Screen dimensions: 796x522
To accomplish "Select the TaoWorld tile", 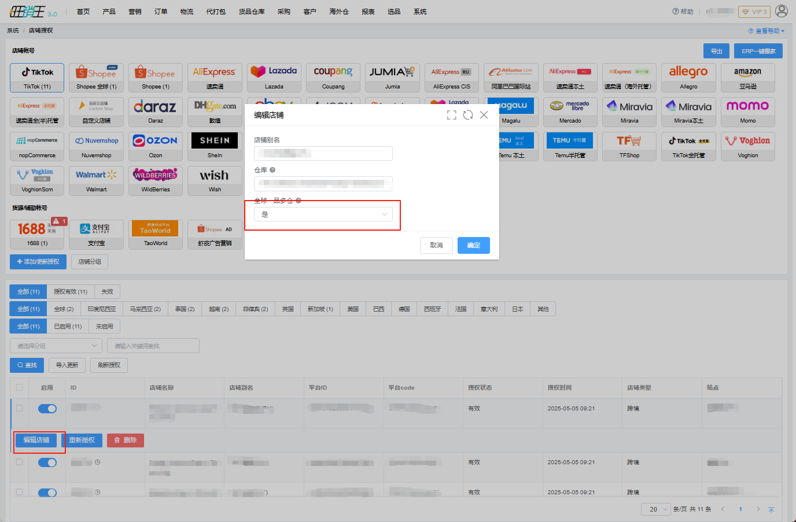I will (x=156, y=235).
